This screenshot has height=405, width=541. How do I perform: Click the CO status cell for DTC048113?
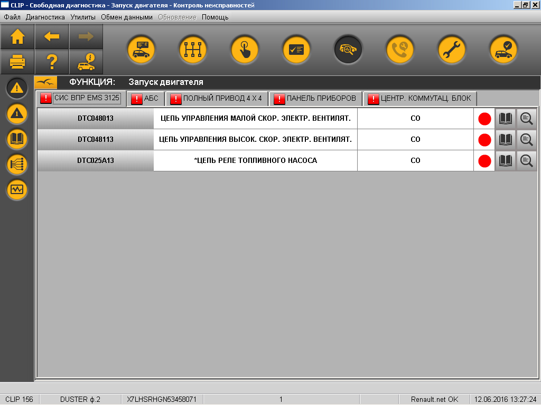tap(415, 139)
